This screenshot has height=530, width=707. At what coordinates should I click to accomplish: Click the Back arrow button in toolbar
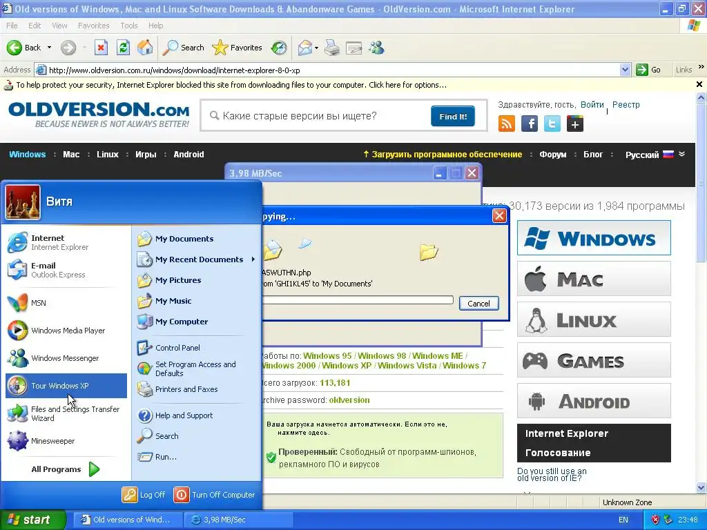pyautogui.click(x=24, y=48)
